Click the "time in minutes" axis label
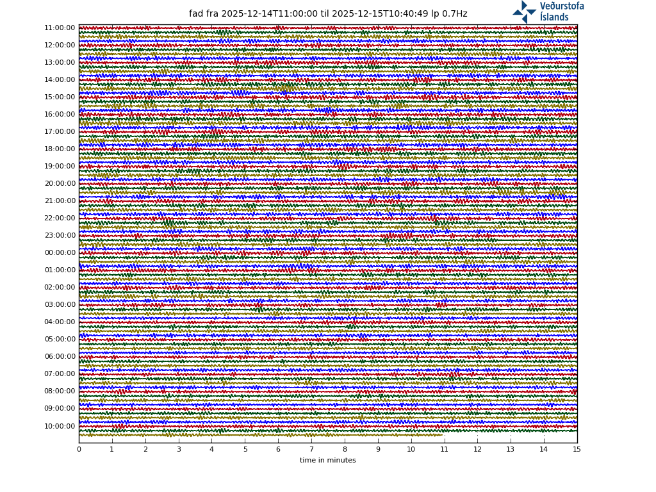Image resolution: width=656 pixels, height=492 pixels. coord(327,461)
